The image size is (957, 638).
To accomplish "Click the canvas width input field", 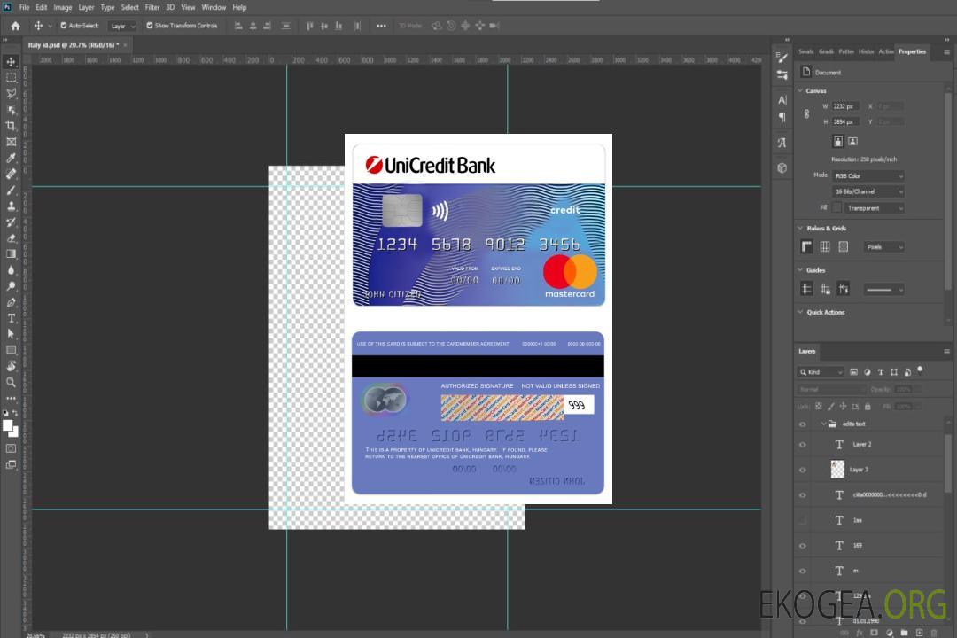I will [846, 106].
